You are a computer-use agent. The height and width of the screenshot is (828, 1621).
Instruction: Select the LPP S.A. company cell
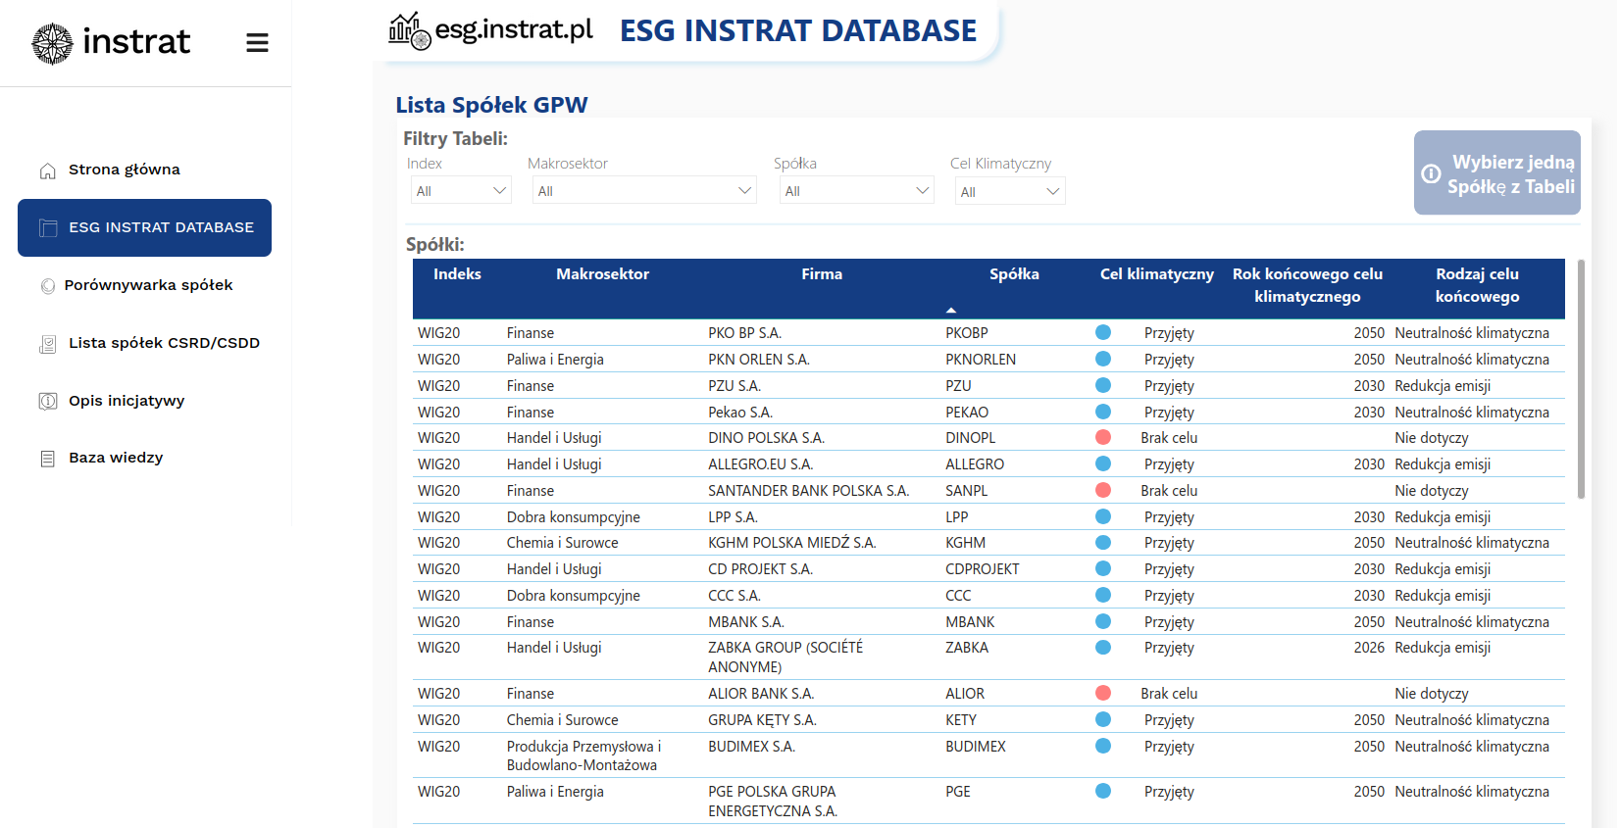coord(733,517)
